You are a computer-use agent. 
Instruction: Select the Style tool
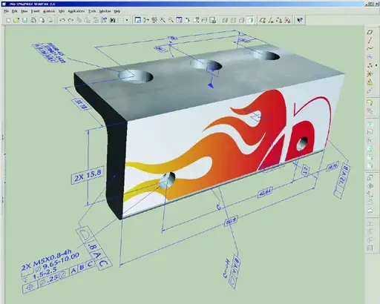click(370, 211)
